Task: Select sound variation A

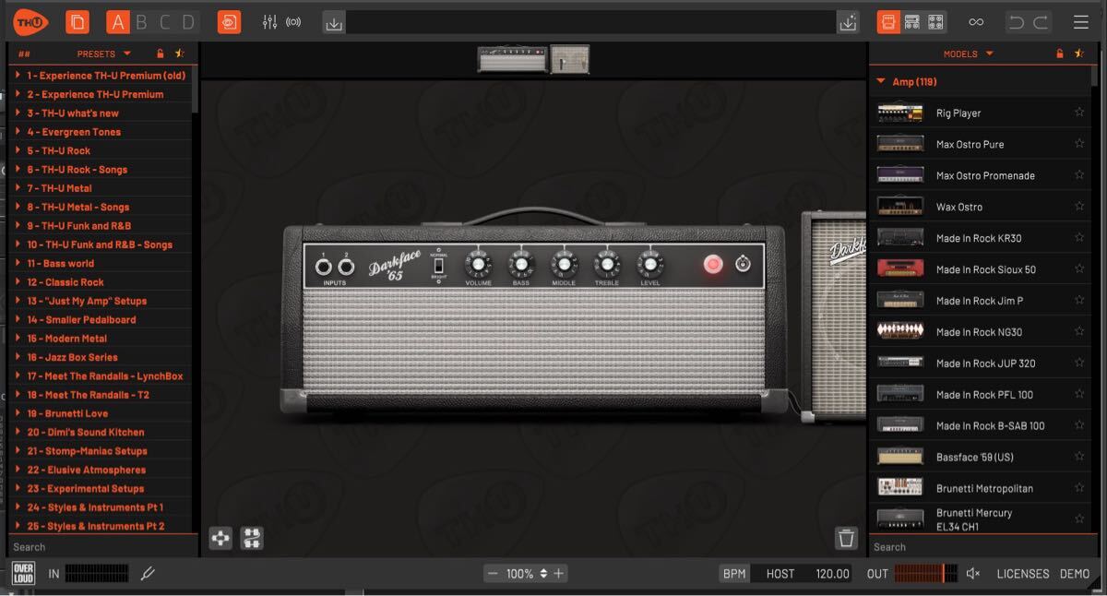Action: [x=118, y=22]
